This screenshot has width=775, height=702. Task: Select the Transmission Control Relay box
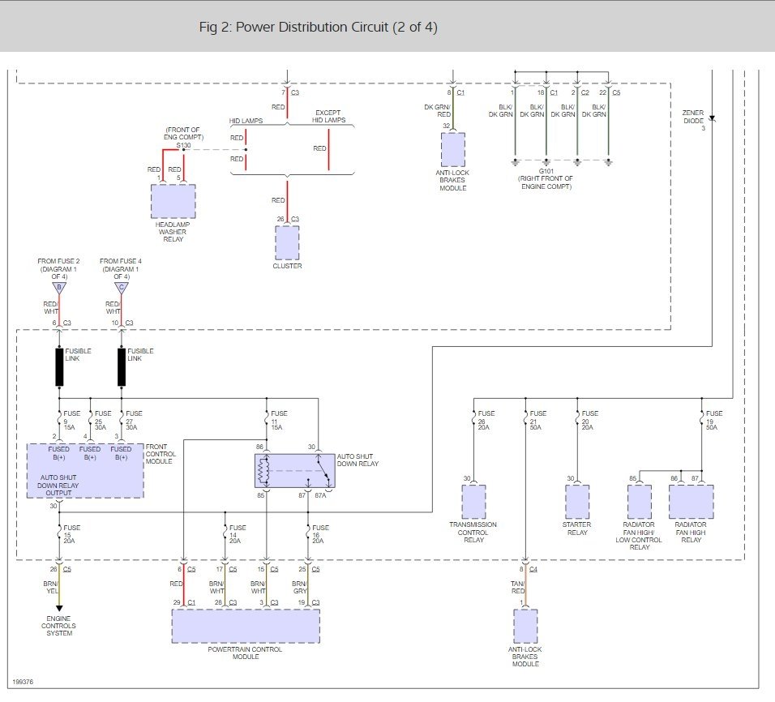pos(473,502)
